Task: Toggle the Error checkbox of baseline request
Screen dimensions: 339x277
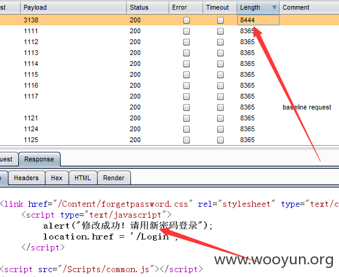Action: [x=186, y=107]
